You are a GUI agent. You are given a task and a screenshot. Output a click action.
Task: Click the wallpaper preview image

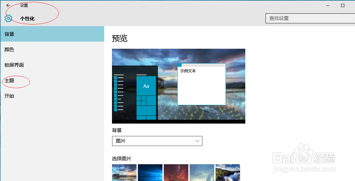(x=179, y=86)
